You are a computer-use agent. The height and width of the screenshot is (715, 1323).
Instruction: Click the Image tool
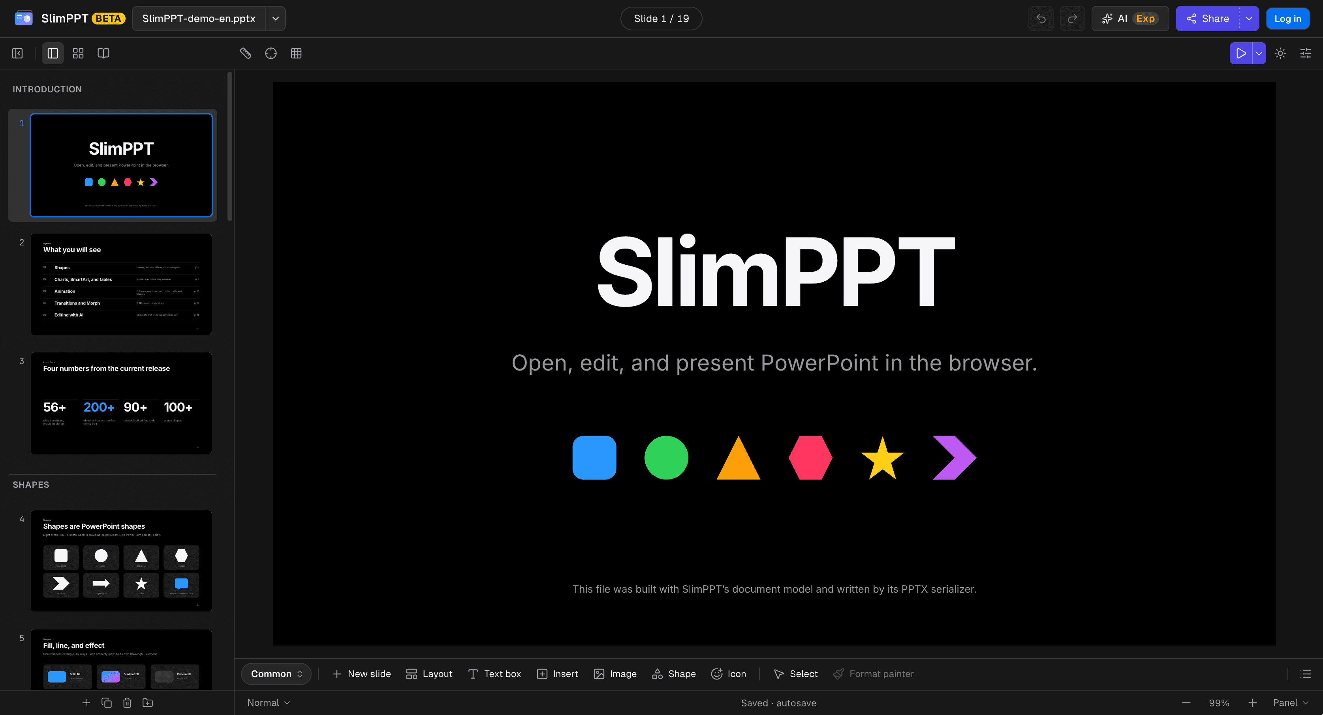pos(615,674)
